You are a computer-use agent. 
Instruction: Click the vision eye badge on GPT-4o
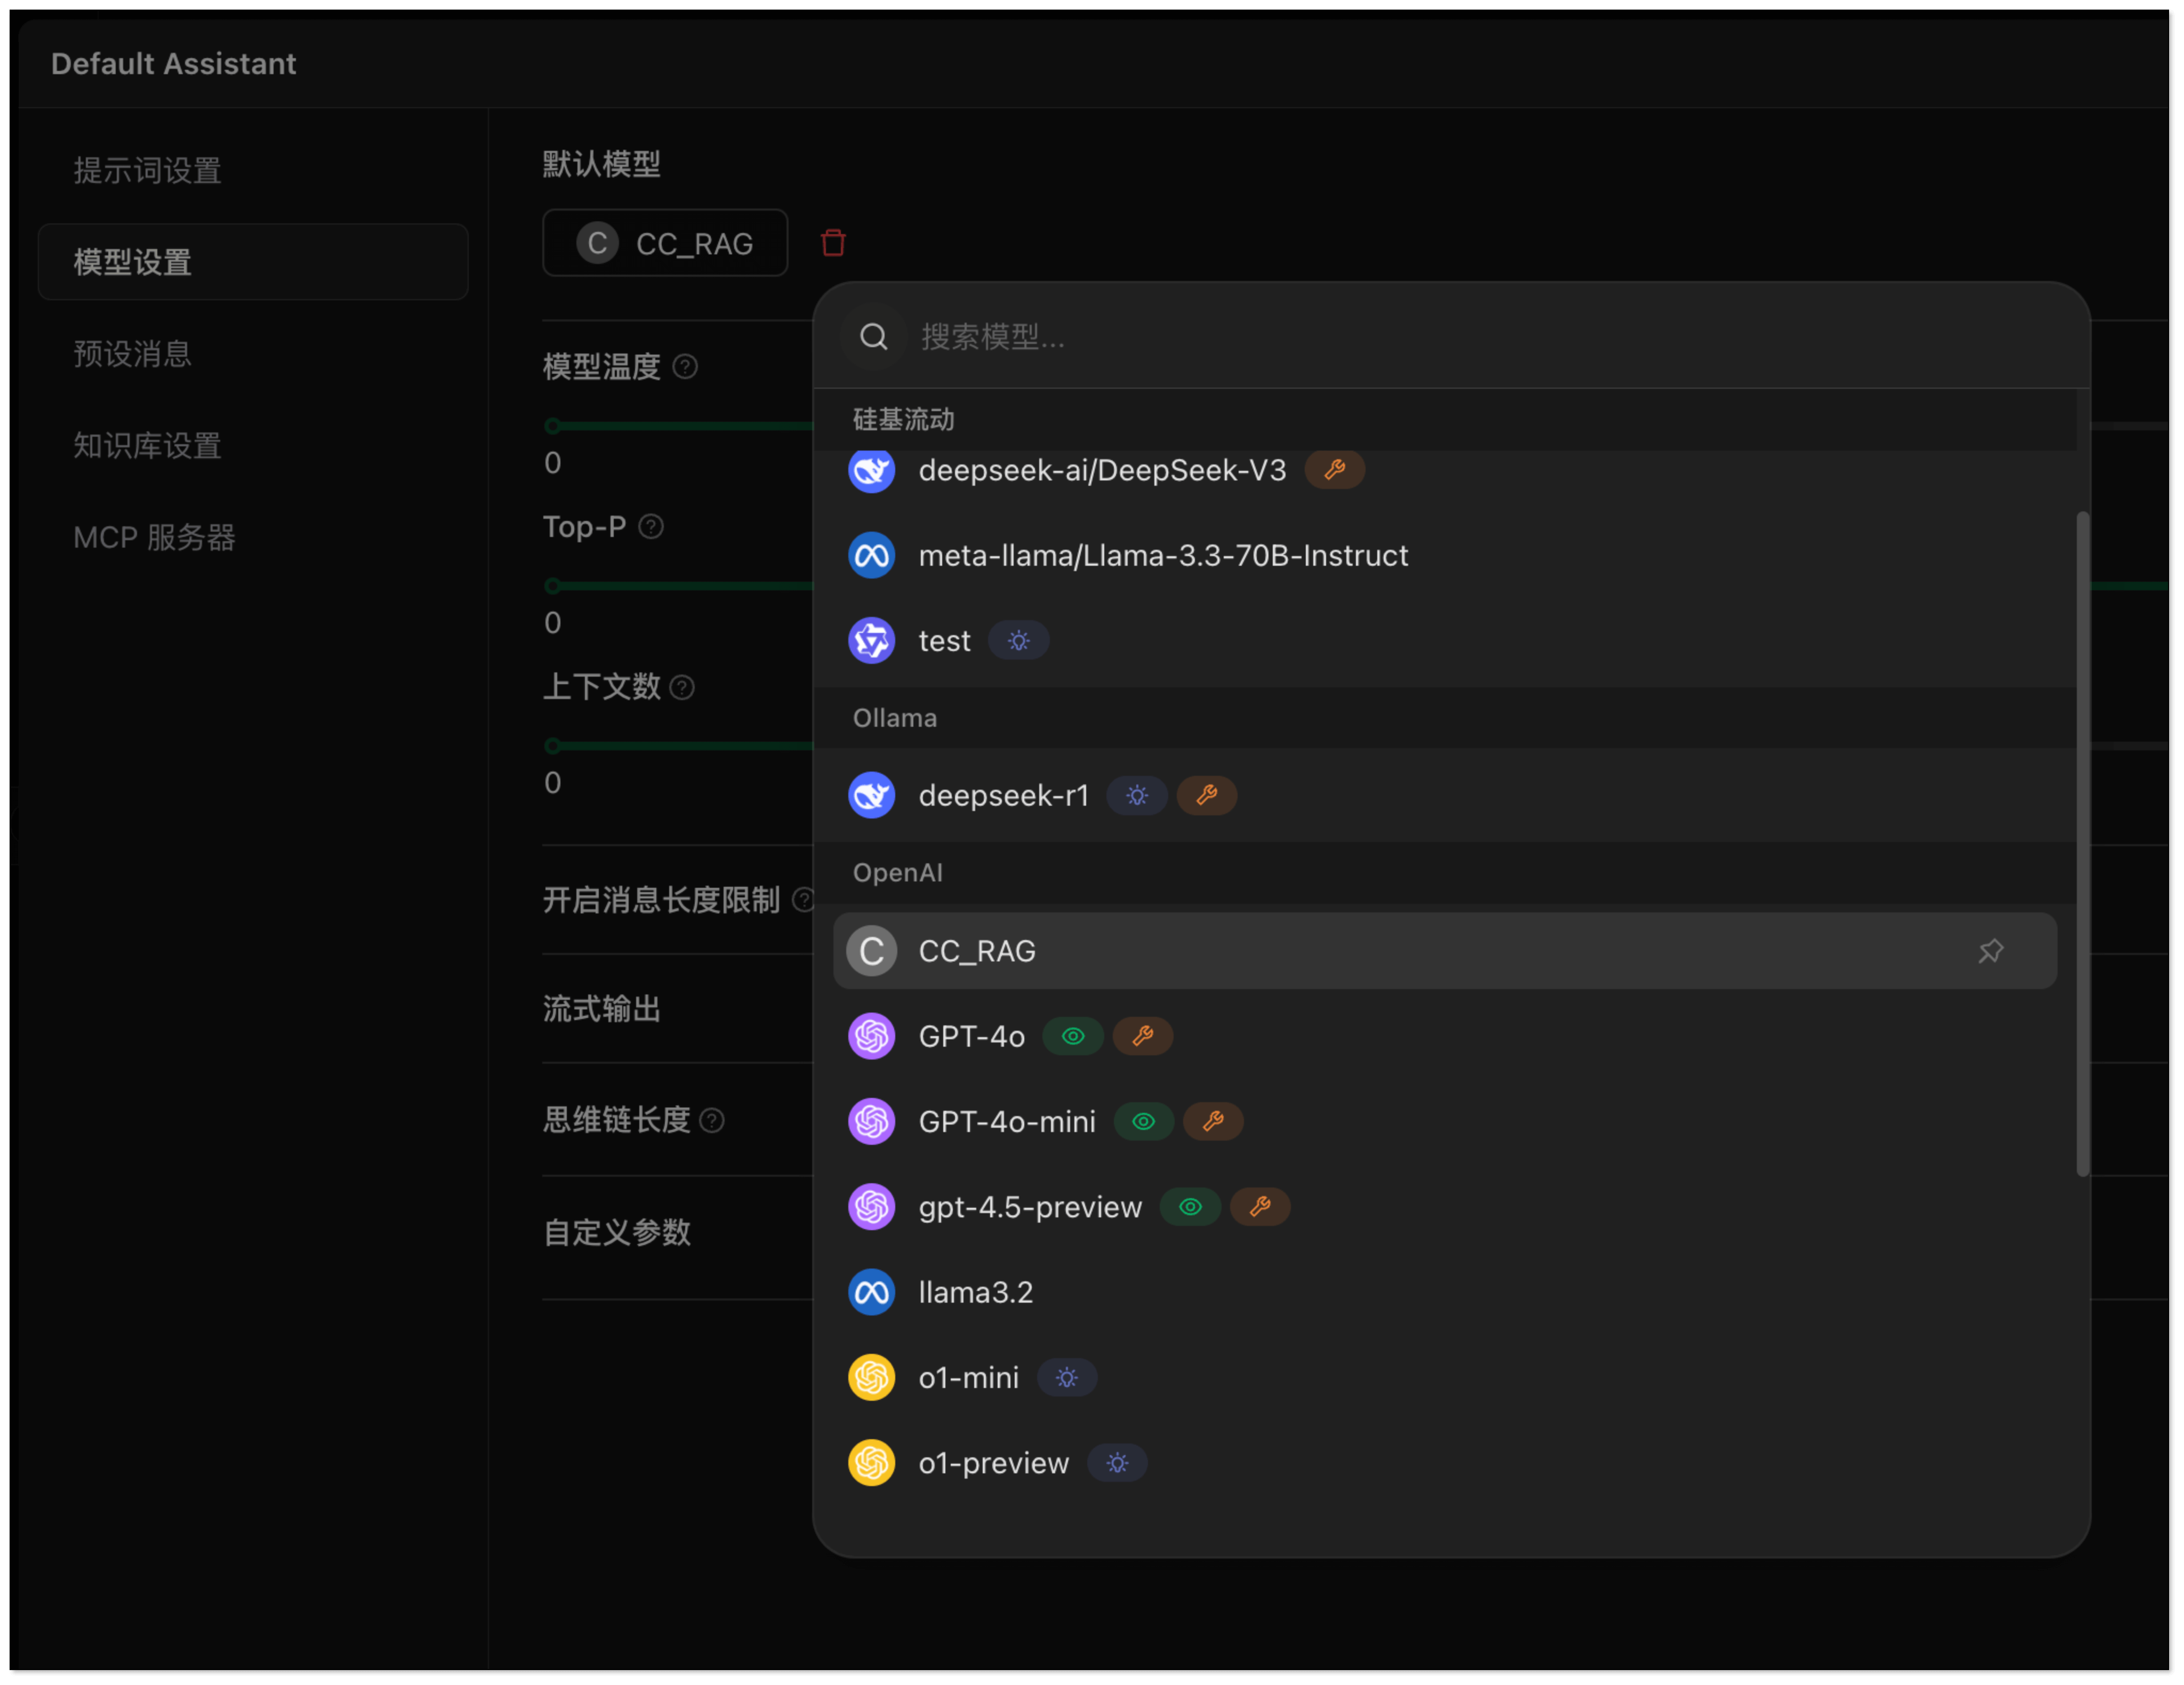[x=1073, y=1037]
